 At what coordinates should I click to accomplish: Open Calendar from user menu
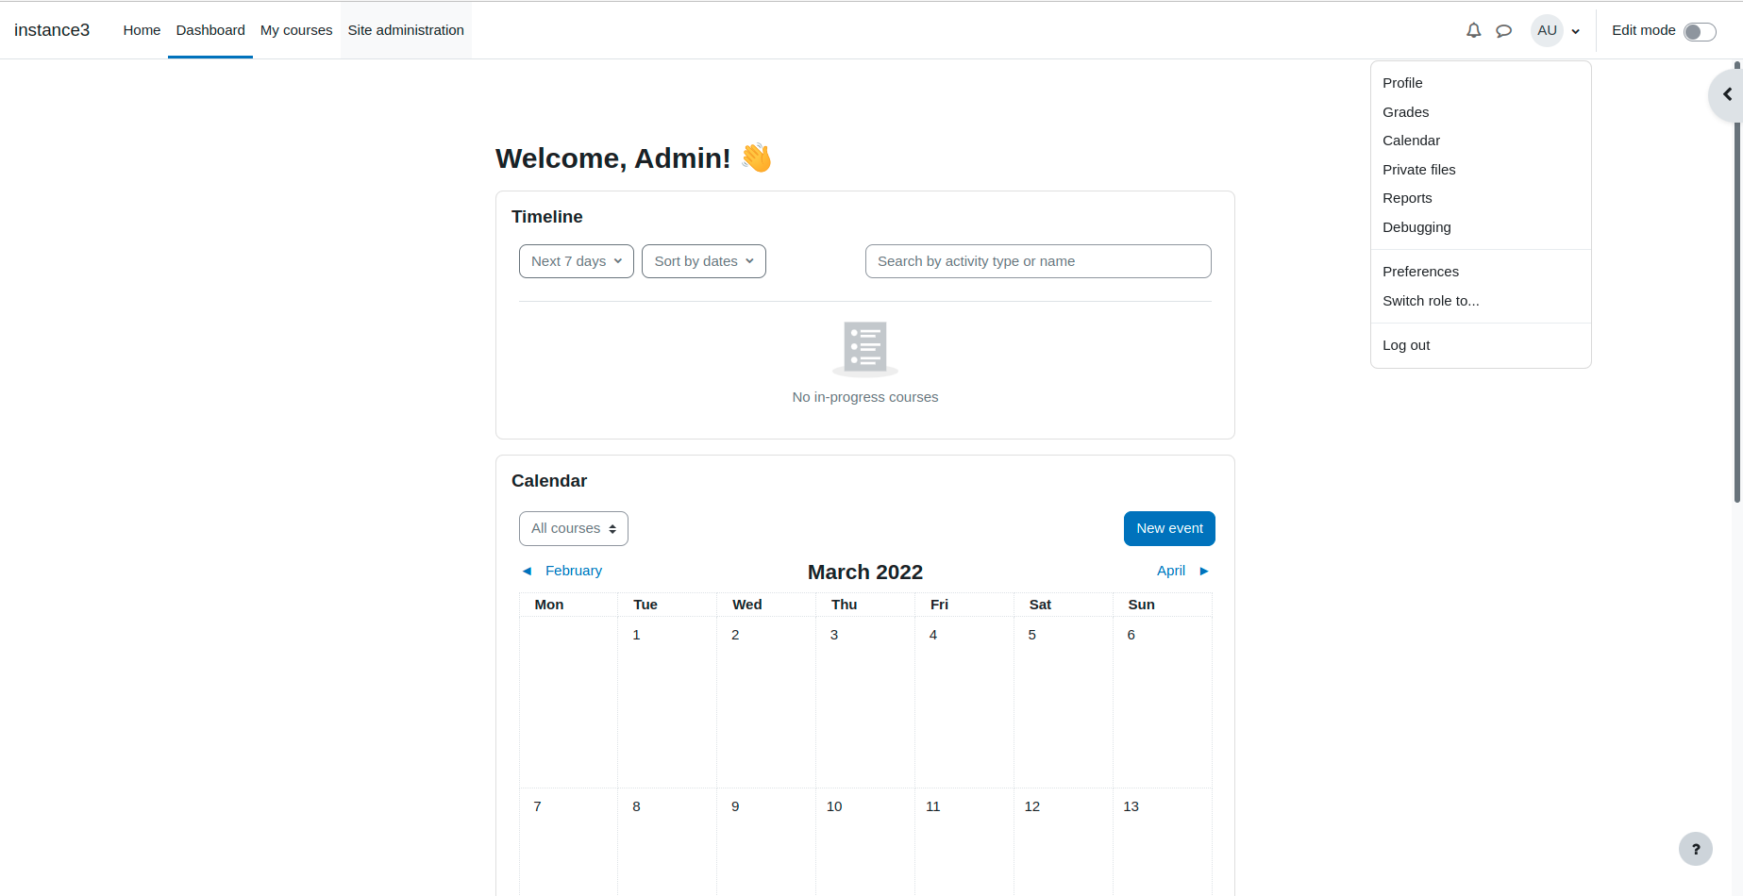[x=1481, y=141]
